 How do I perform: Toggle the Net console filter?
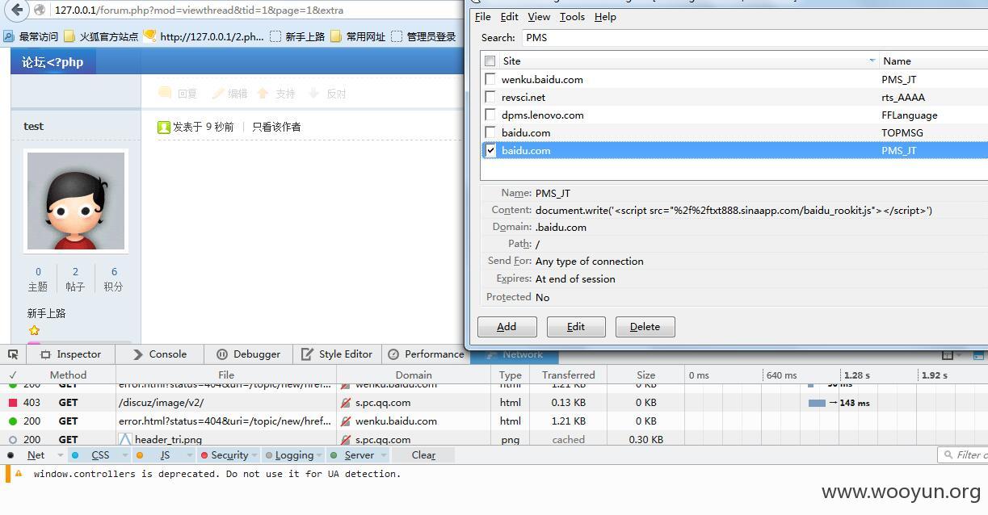(x=36, y=455)
